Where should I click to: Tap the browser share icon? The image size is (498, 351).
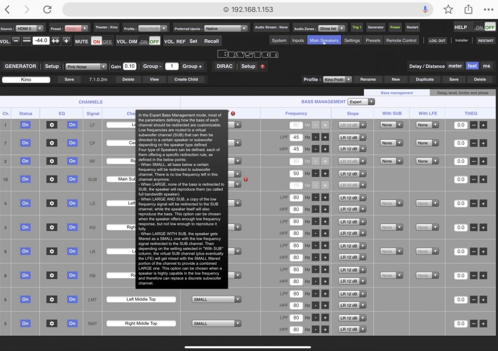468,10
